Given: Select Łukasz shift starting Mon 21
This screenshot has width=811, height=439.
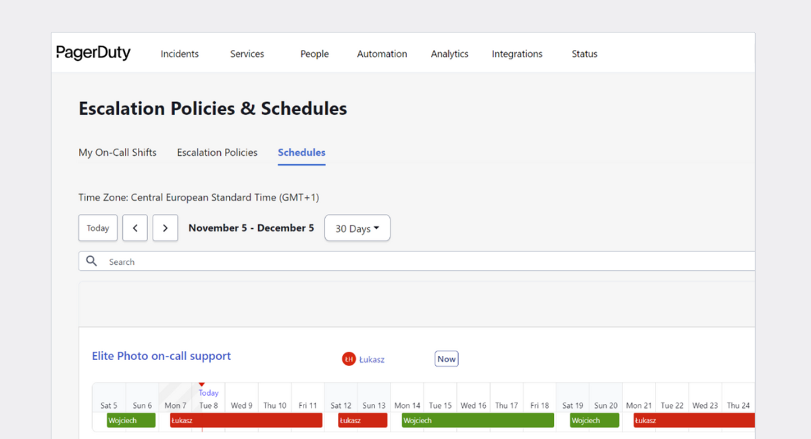Looking at the screenshot, I should [694, 420].
